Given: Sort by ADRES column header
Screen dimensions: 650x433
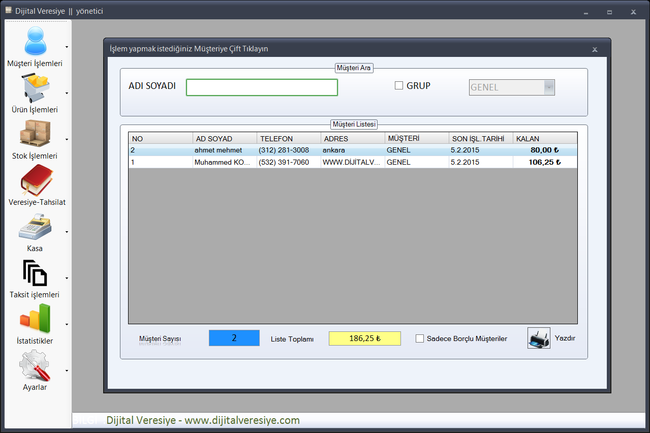Looking at the screenshot, I should pos(353,138).
